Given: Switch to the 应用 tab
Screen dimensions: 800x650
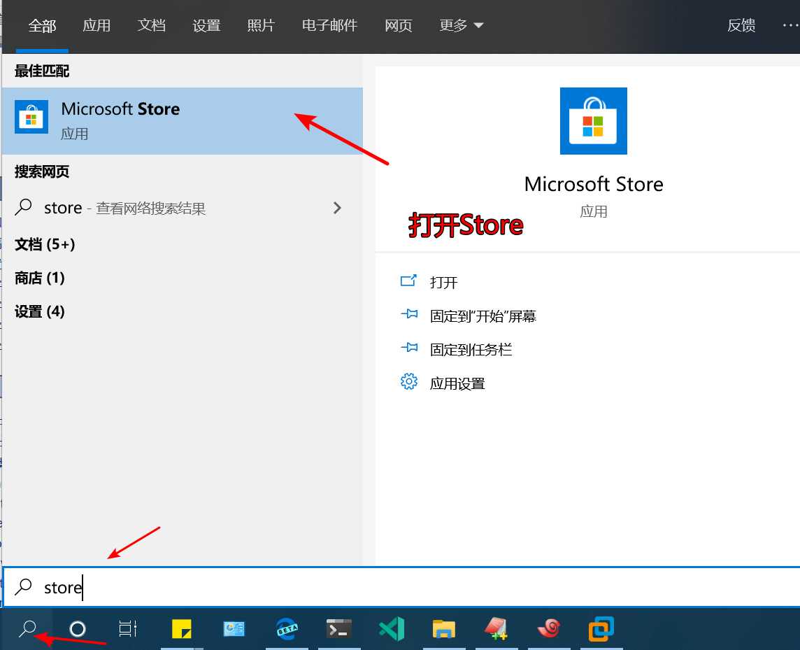Looking at the screenshot, I should click(x=97, y=25).
